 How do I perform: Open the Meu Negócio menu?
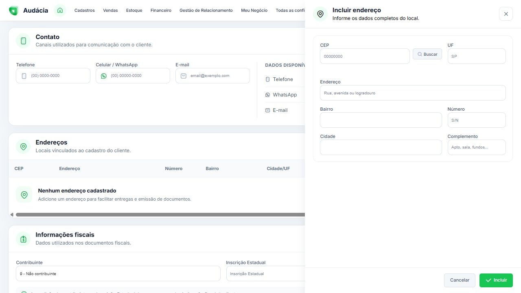click(x=254, y=11)
